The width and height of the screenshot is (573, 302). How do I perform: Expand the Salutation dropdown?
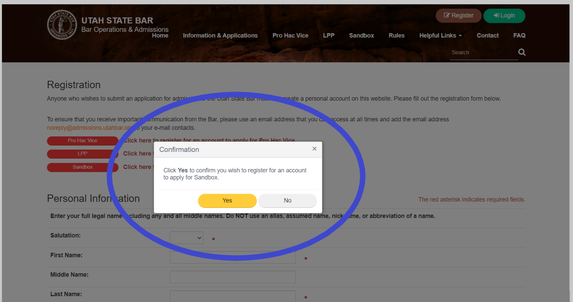point(186,238)
